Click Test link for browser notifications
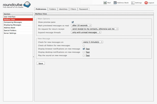 point(88,49)
